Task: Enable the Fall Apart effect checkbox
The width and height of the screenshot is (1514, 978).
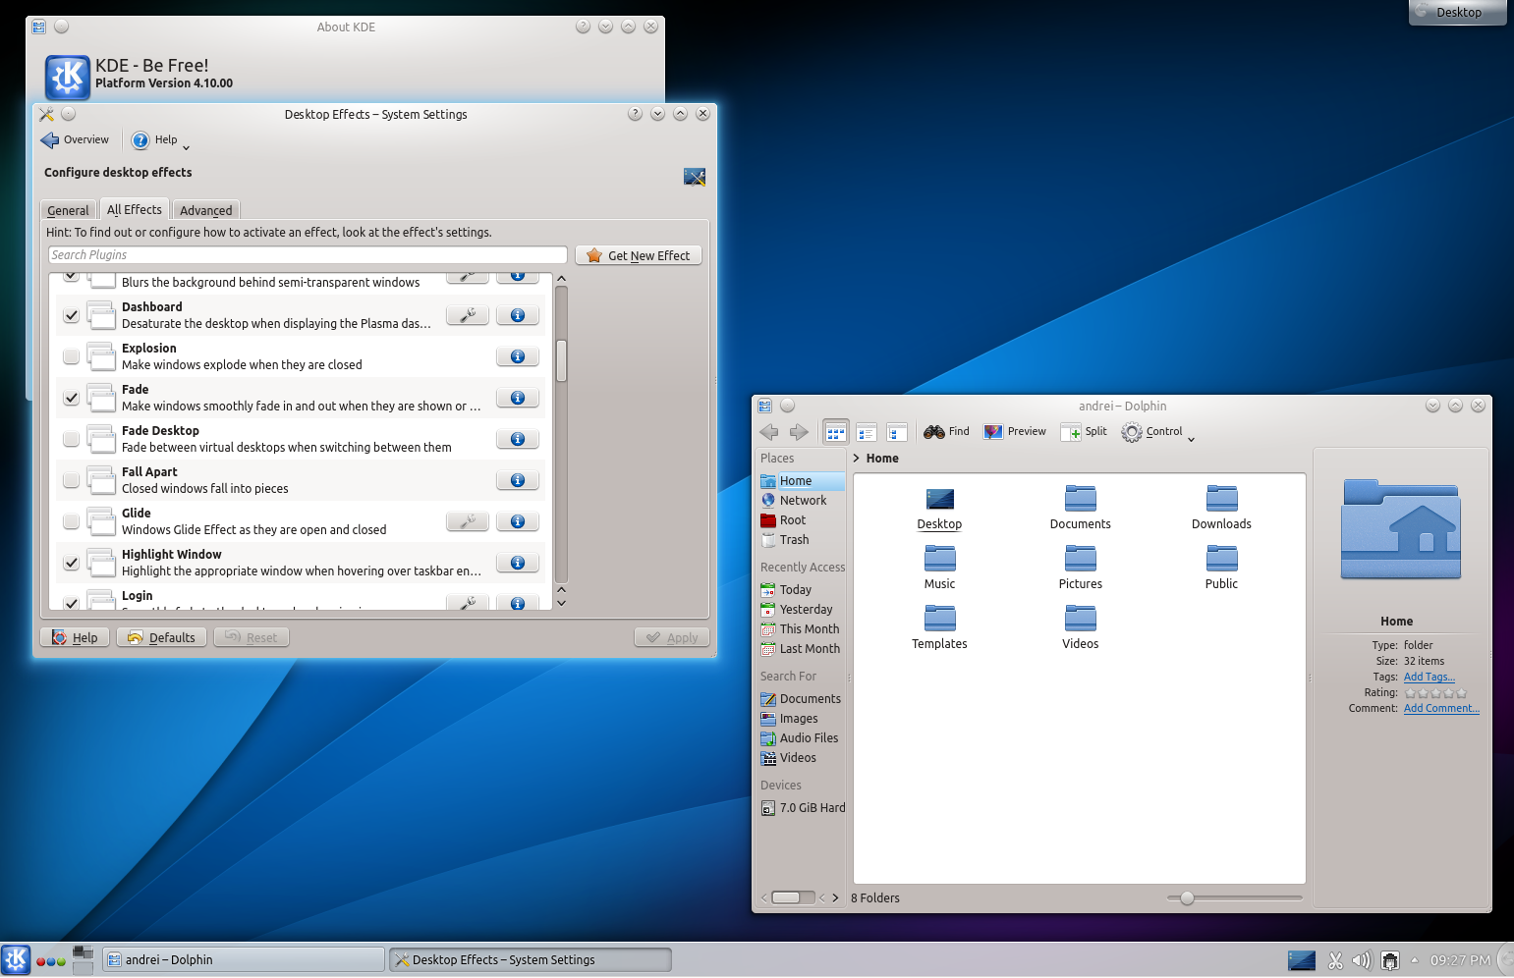Action: point(71,480)
